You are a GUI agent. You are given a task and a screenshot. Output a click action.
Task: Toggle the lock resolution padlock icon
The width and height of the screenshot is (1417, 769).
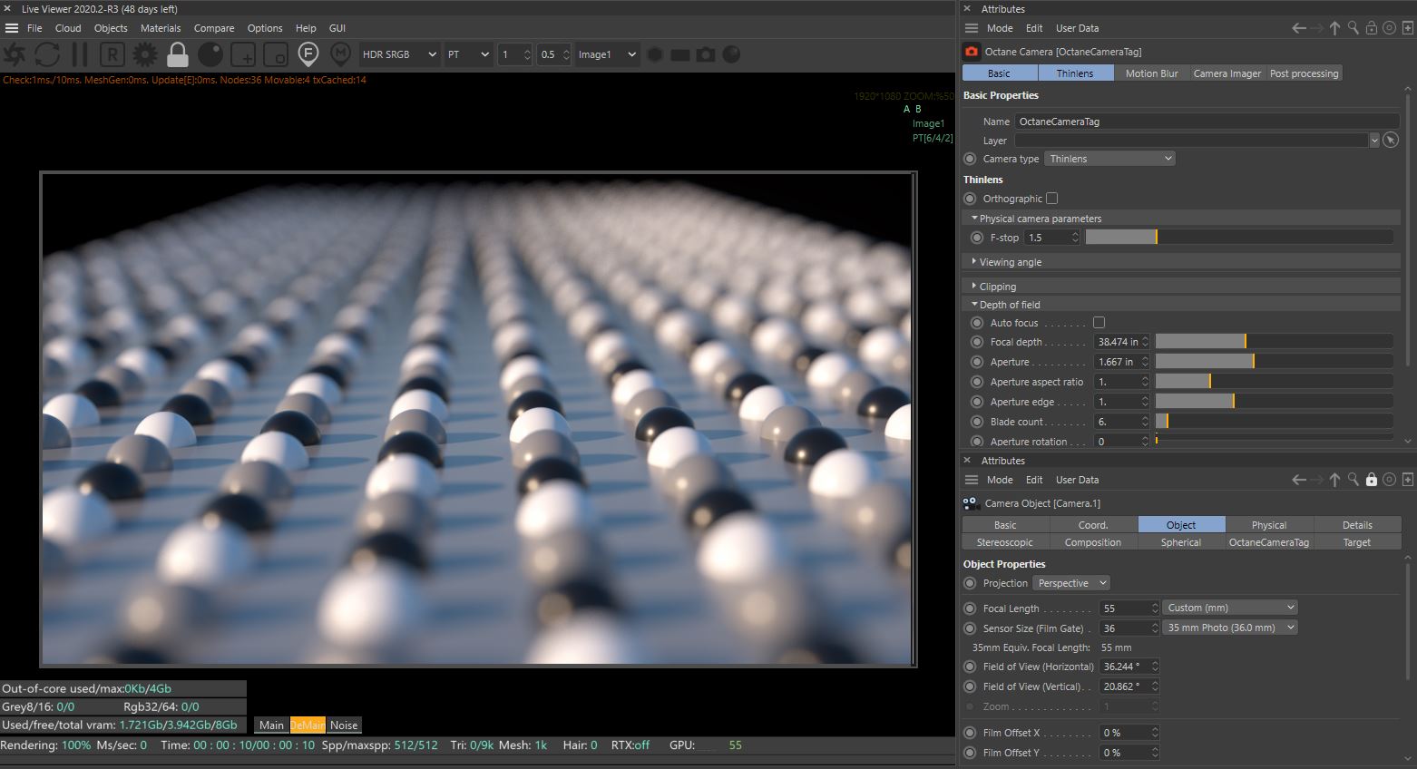coord(178,54)
